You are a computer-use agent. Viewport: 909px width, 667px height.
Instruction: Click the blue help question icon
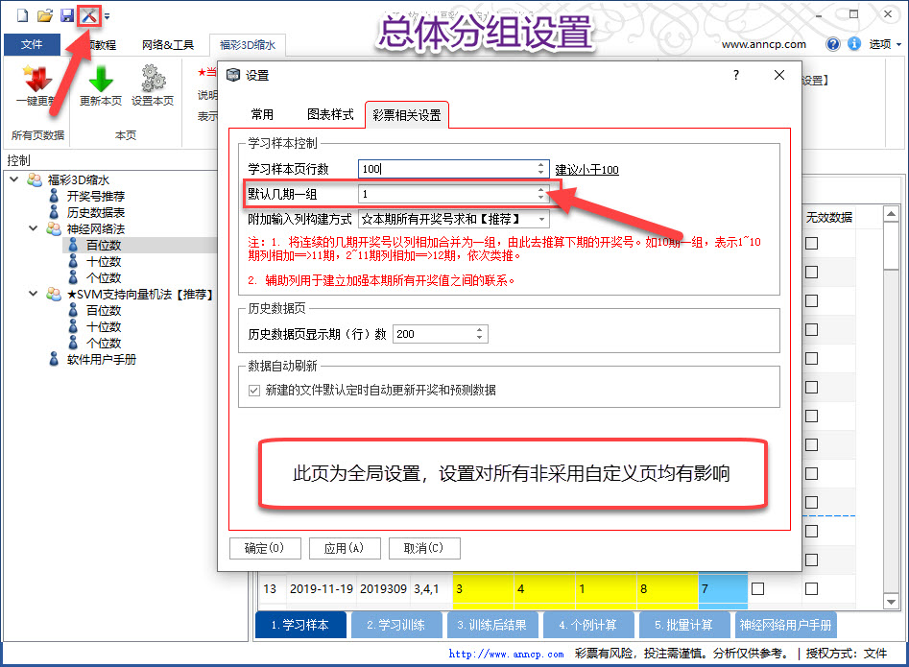click(833, 44)
